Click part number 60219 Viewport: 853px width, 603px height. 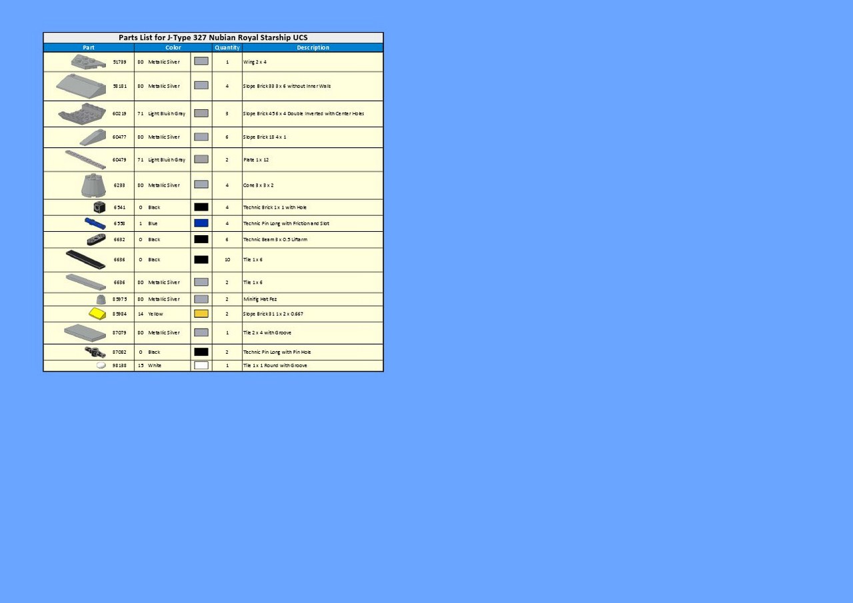pyautogui.click(x=119, y=113)
